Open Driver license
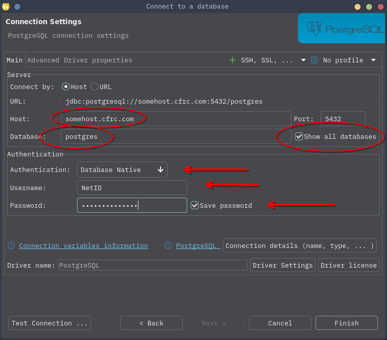 tap(348, 265)
